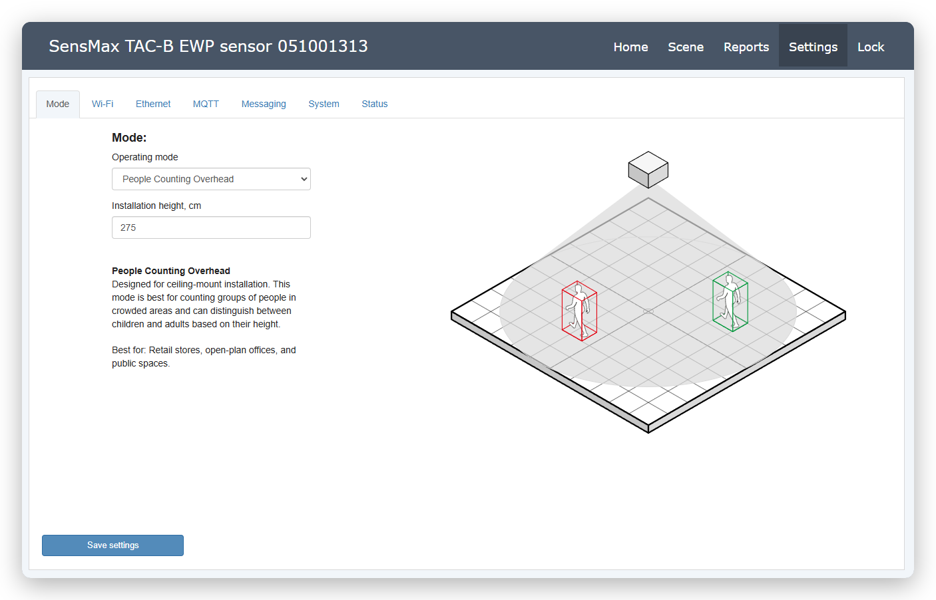Open the Home page

630,47
